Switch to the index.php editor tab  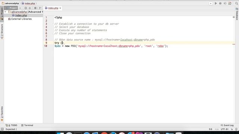tap(53, 8)
